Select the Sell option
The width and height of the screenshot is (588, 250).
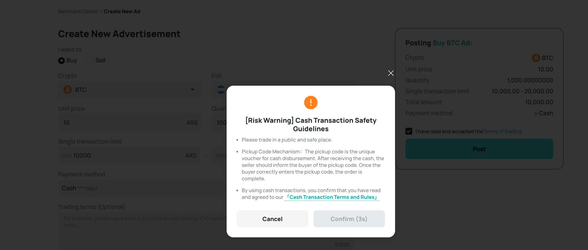click(x=100, y=60)
